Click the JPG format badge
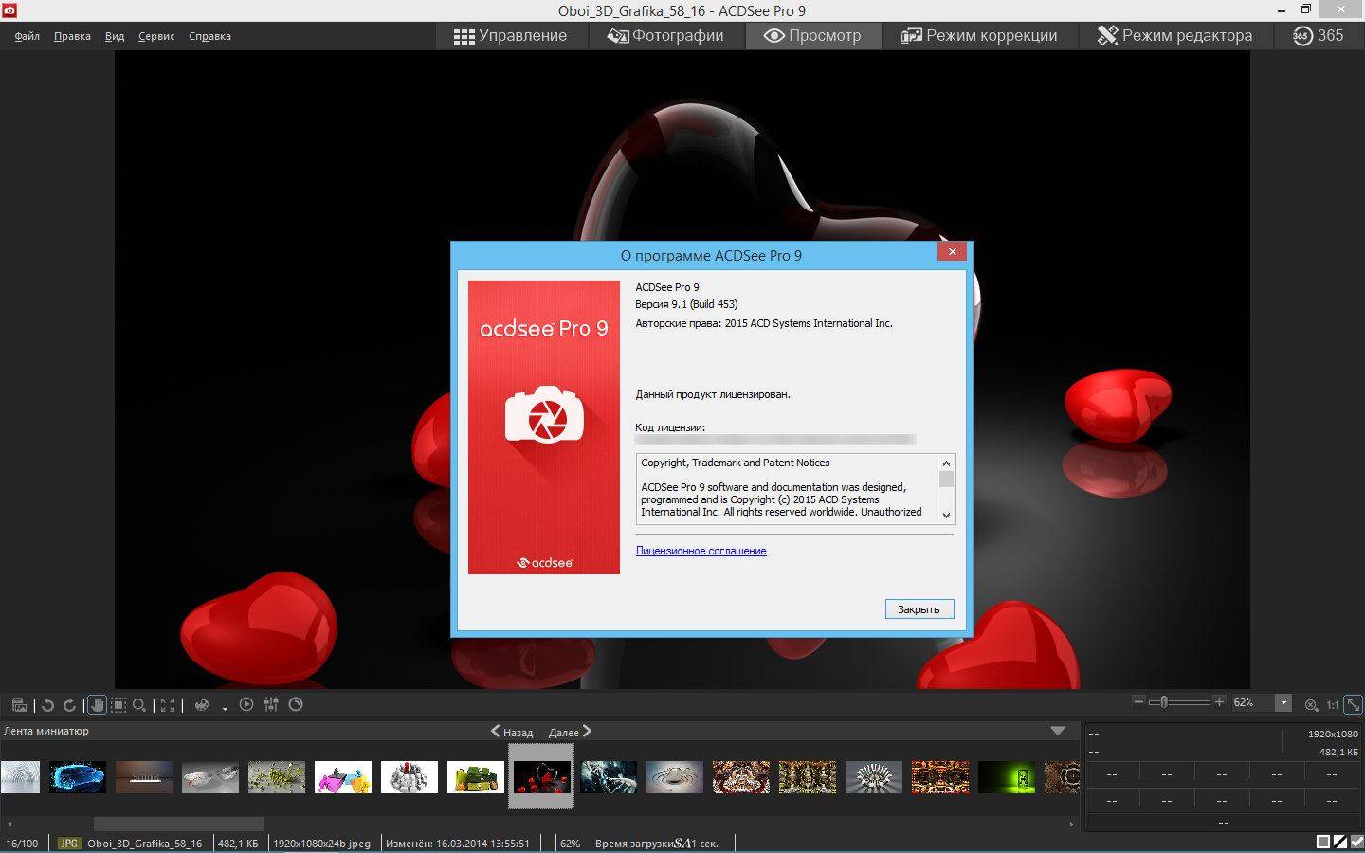1365x853 pixels. click(x=69, y=843)
